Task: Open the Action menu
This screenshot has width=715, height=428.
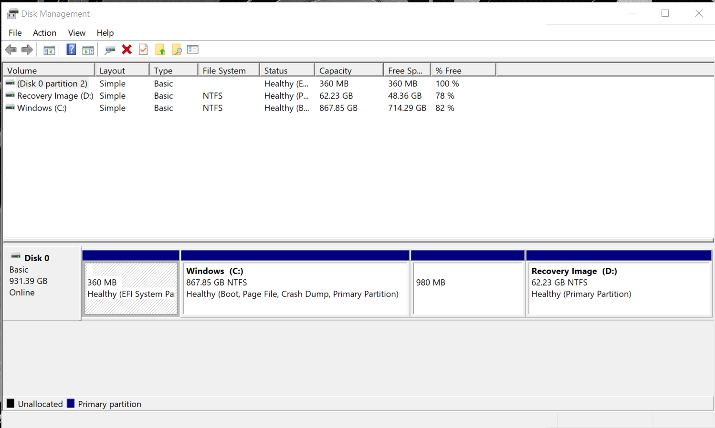Action: (x=44, y=33)
